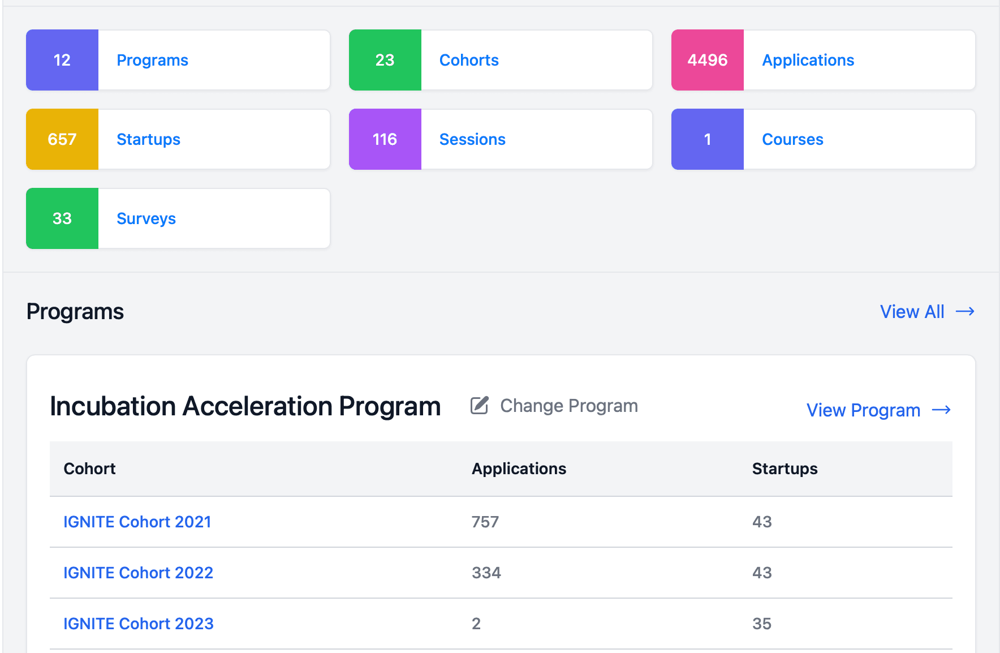Open IGNITE Cohort 2022
1000x653 pixels.
click(x=138, y=573)
